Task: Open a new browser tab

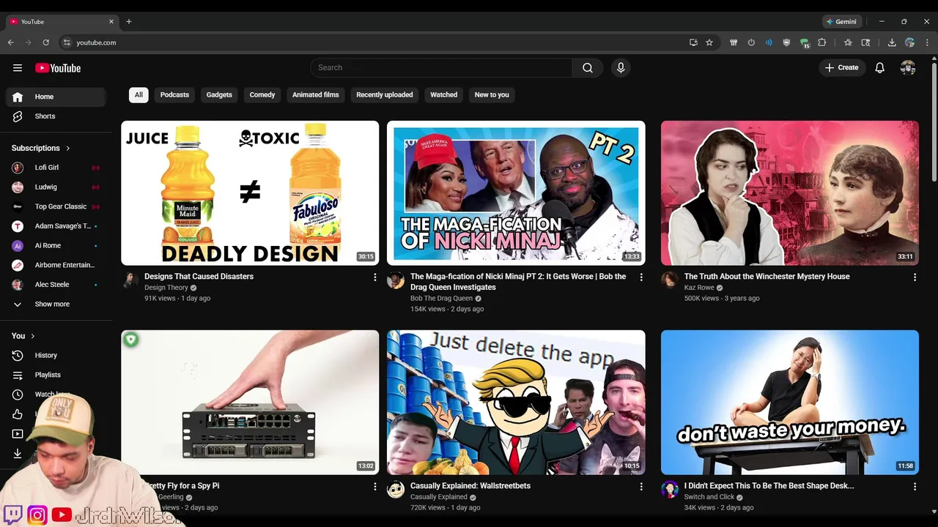Action: click(x=129, y=22)
